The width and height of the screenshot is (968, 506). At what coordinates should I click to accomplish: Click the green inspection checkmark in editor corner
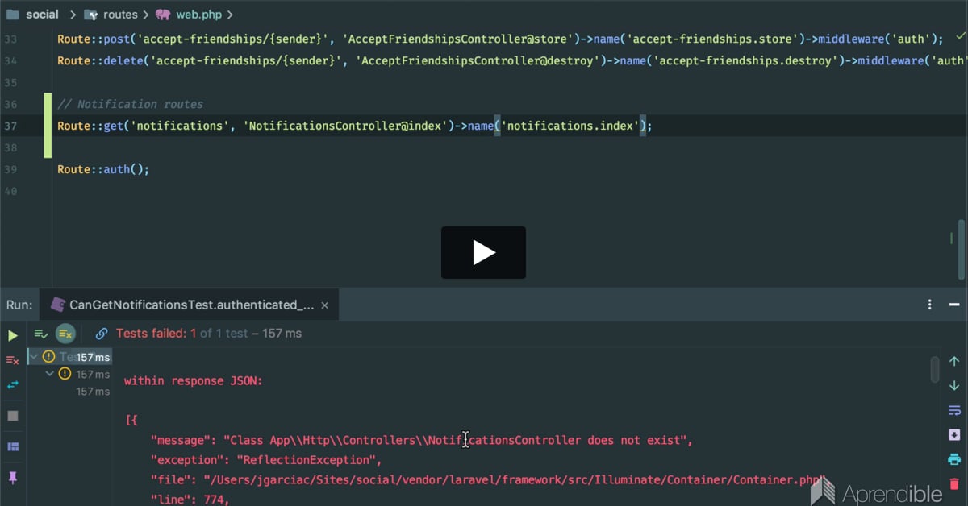960,37
